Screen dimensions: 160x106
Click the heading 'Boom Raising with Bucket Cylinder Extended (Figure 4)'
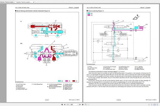pyautogui.click(x=33, y=11)
